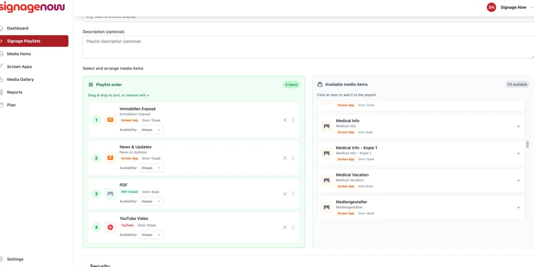Viewport: 534px width, 267px height.
Task: Click Medical Vacation thumbnail icon
Action: [x=327, y=181]
